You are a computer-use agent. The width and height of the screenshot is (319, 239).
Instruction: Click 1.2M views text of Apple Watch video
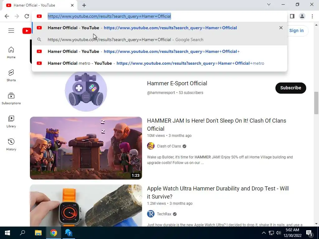click(x=156, y=204)
